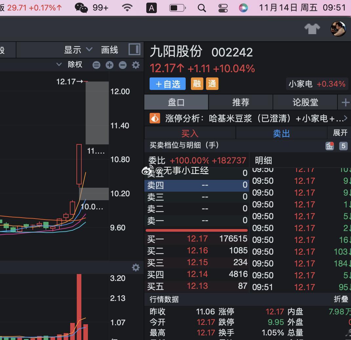Click the user avatar in the top-right
351x340 pixels.
338,29
